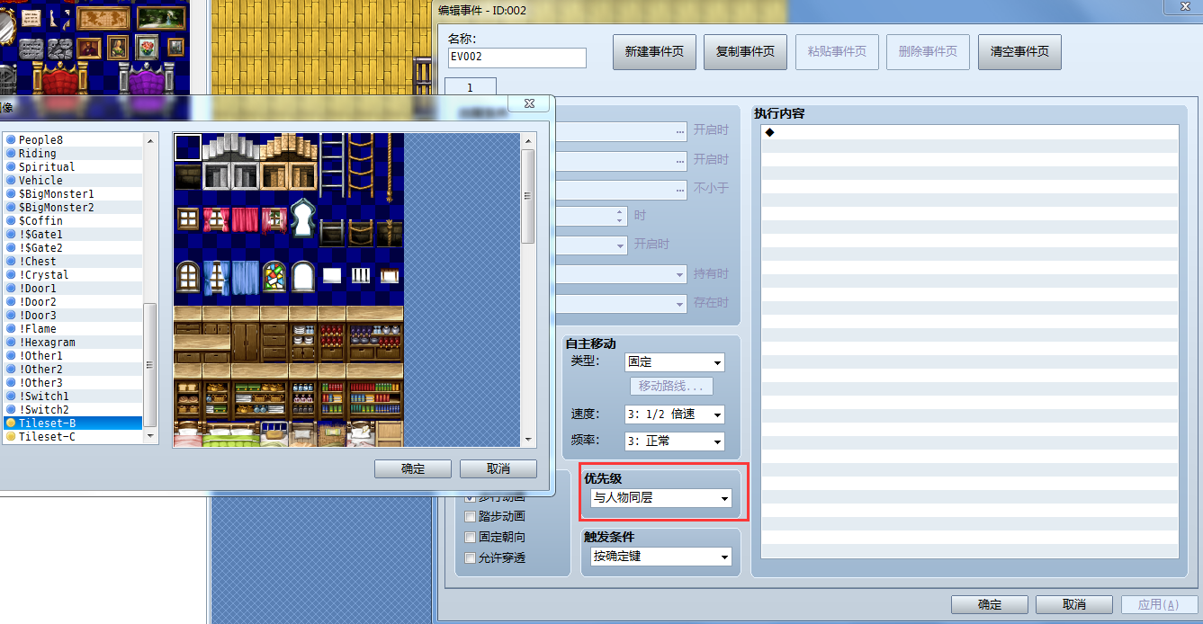Select !Flame in the graphics list
The image size is (1203, 624).
click(x=73, y=329)
